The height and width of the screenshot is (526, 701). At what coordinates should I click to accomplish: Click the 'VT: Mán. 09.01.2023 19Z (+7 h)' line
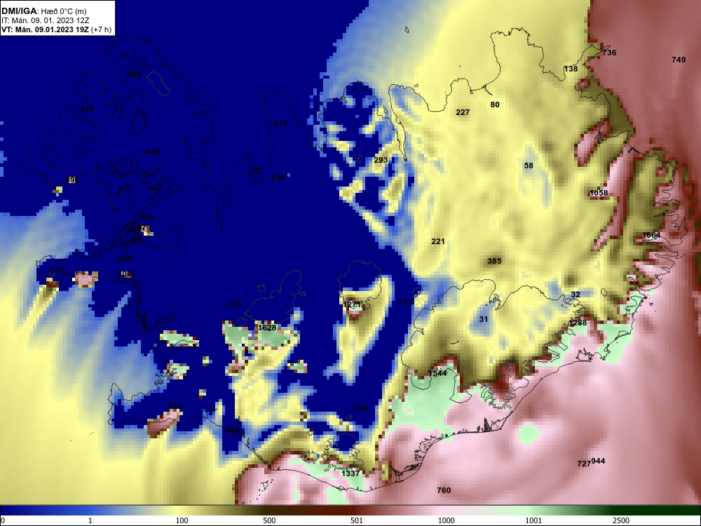click(x=56, y=30)
